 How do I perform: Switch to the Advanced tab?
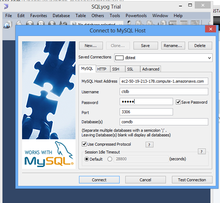[x=151, y=69]
